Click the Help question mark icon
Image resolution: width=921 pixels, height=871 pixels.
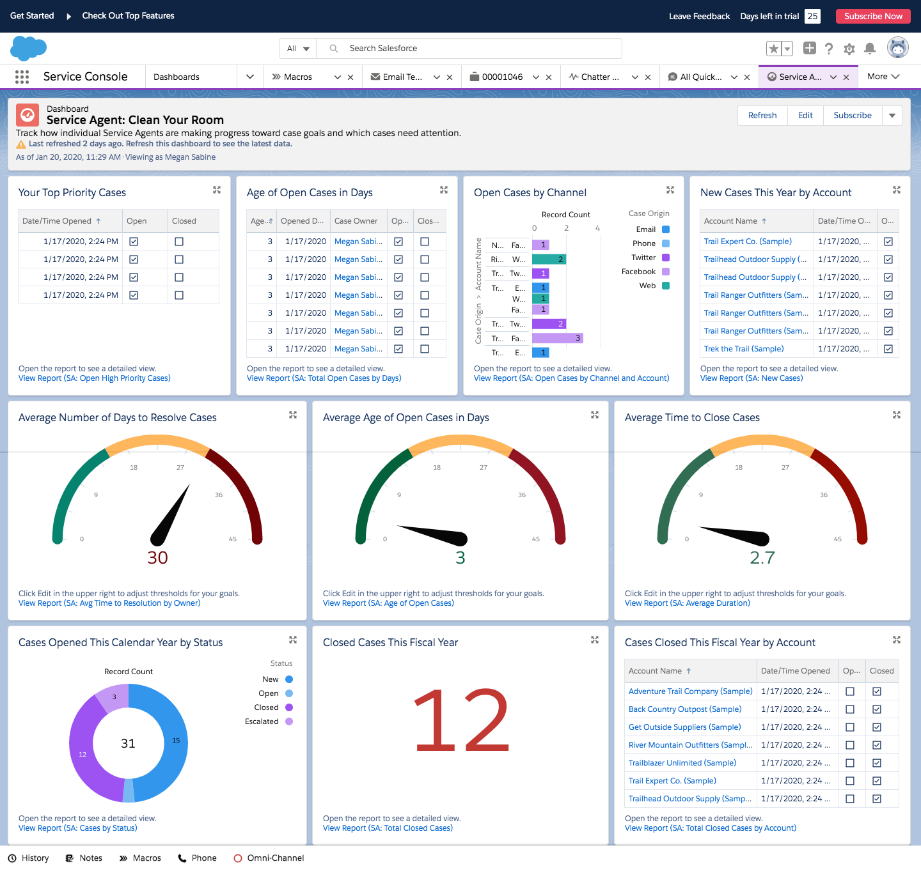(829, 49)
